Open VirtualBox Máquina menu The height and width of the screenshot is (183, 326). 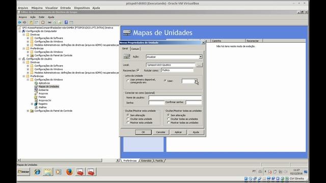tap(37, 8)
